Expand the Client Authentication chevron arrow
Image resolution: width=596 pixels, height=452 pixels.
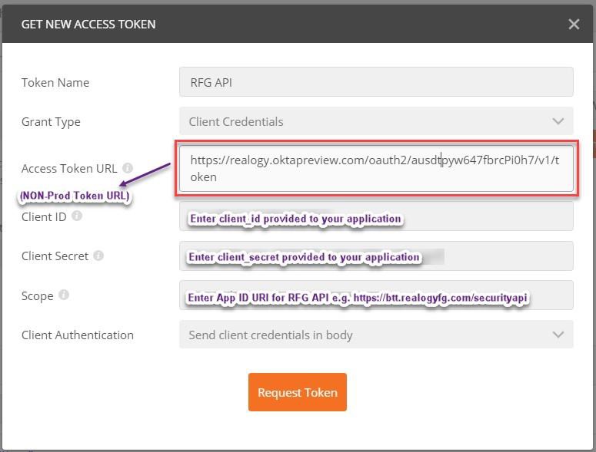[x=558, y=335]
